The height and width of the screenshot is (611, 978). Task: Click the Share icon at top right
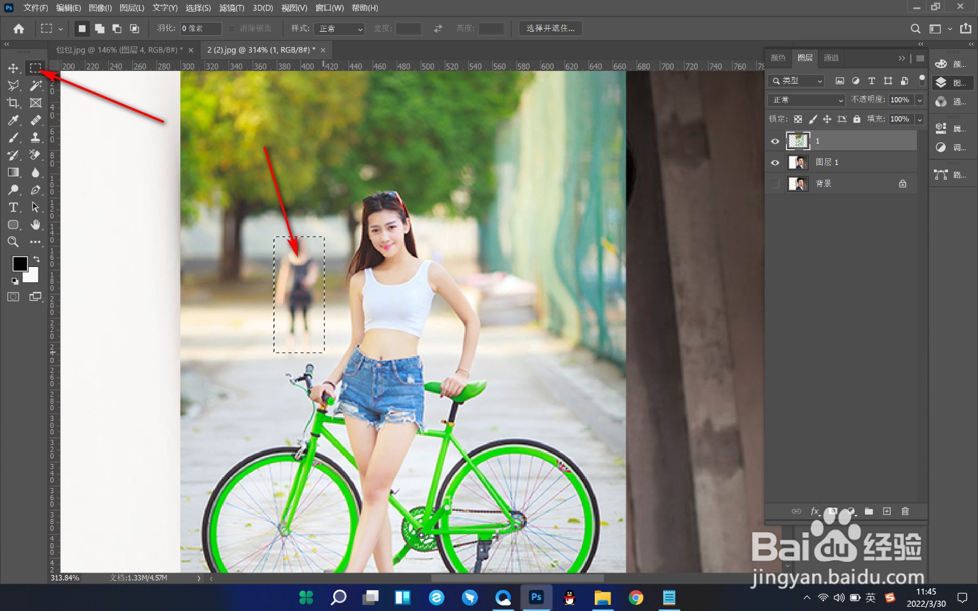click(966, 28)
